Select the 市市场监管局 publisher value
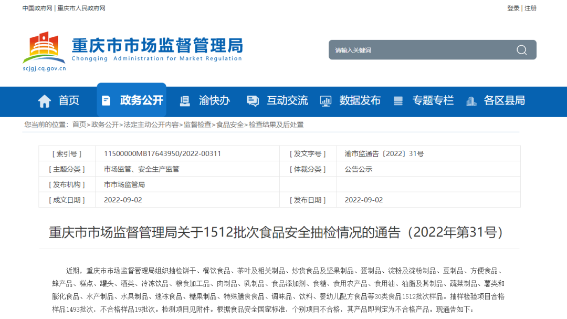 click(x=124, y=184)
